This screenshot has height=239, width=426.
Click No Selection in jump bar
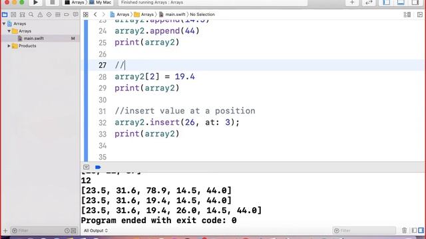pyautogui.click(x=202, y=15)
